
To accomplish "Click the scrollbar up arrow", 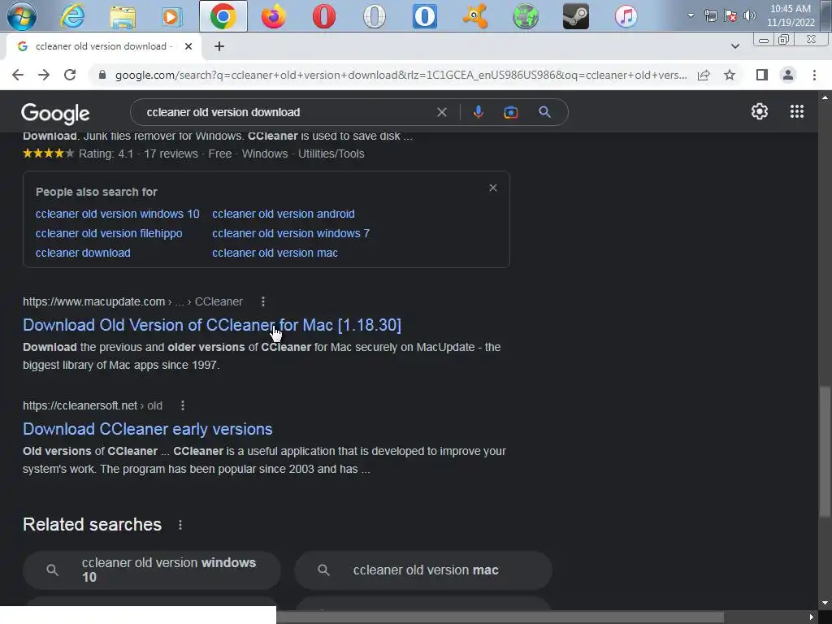I will click(x=825, y=97).
